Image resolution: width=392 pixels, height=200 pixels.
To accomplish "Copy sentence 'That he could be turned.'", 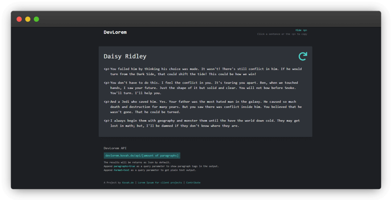I will (157, 112).
